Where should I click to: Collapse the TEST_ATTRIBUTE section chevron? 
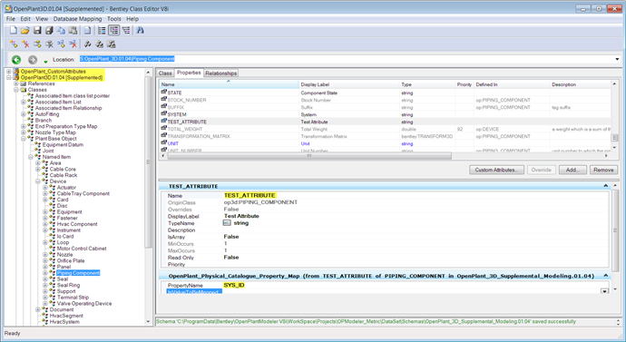(x=606, y=186)
